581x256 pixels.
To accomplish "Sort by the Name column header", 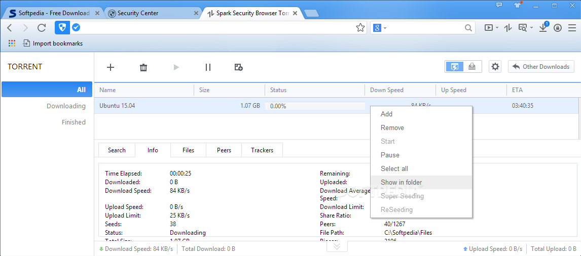I will pyautogui.click(x=144, y=90).
